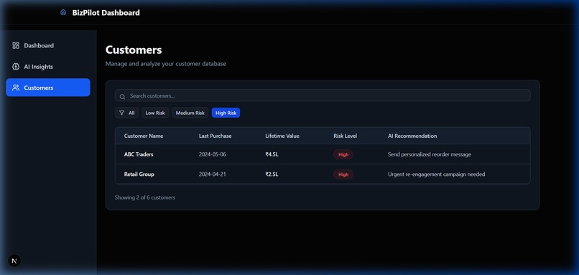Click the Customer Name column header
Viewport: 579px width, 275px height.
pyautogui.click(x=143, y=136)
